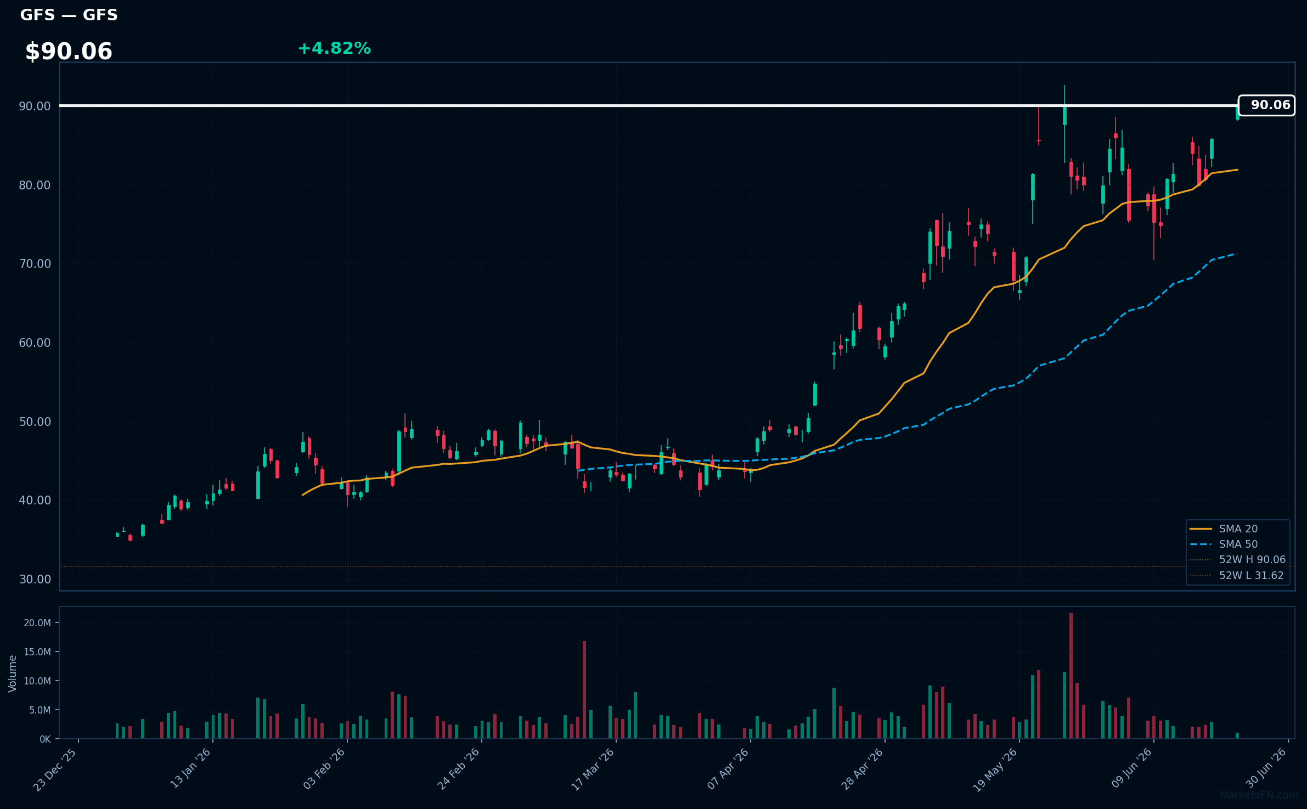Pick the "07 Apr '26" date label
The height and width of the screenshot is (809, 1307).
click(x=728, y=769)
